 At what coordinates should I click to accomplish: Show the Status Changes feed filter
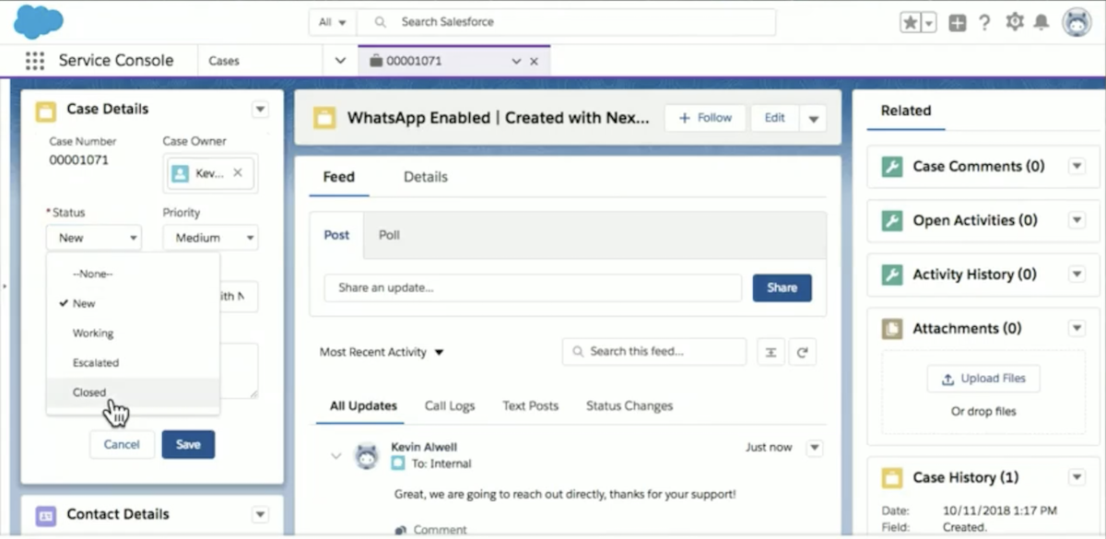[629, 405]
